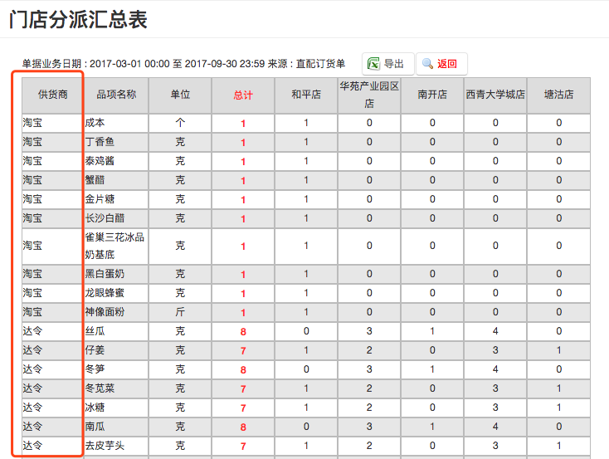This screenshot has width=609, height=459.
Task: Click the 单据业务日期 date range text
Action: tap(183, 64)
